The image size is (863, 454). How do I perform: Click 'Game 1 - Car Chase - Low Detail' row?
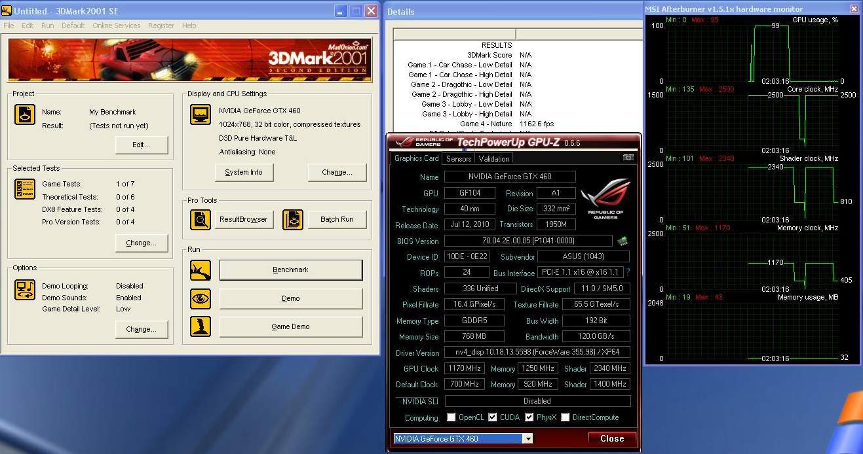(x=518, y=65)
